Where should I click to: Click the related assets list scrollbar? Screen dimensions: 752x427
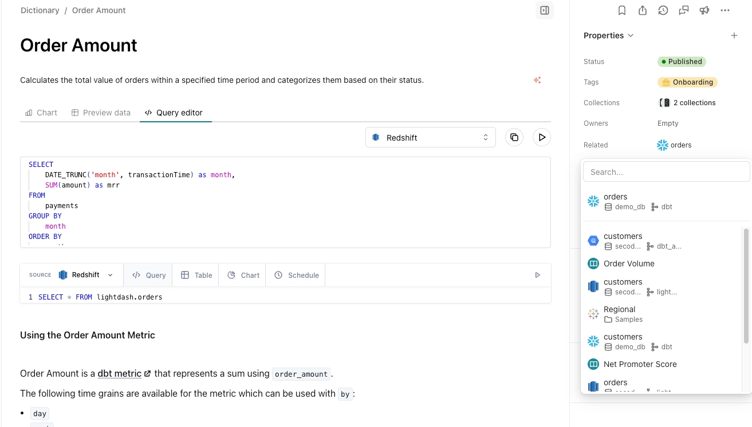(x=746, y=286)
